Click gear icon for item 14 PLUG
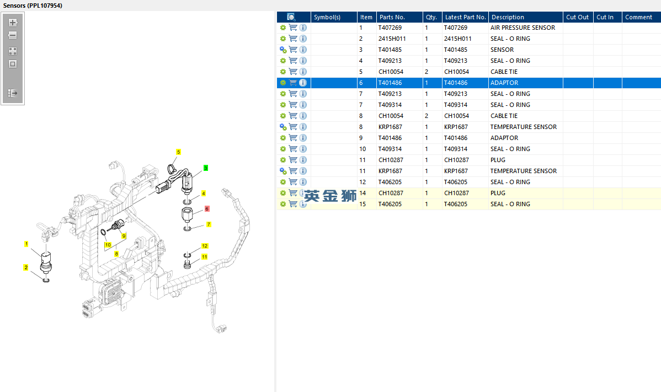 283,194
